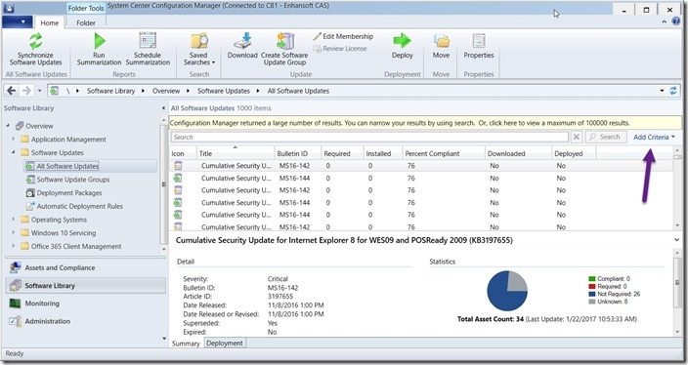The height and width of the screenshot is (365, 688).
Task: Click Software Updates in the breadcrumb
Action: 224,91
